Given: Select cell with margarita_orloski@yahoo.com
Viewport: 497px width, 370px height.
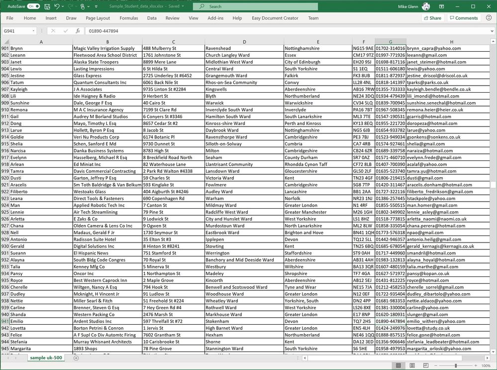Looking at the screenshot, I should pos(448,349).
